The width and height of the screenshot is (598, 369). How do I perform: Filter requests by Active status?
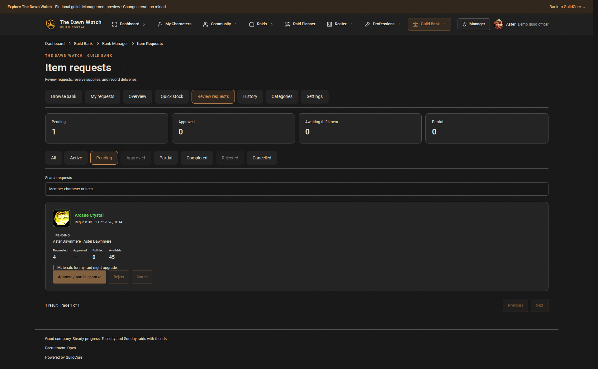click(x=76, y=158)
